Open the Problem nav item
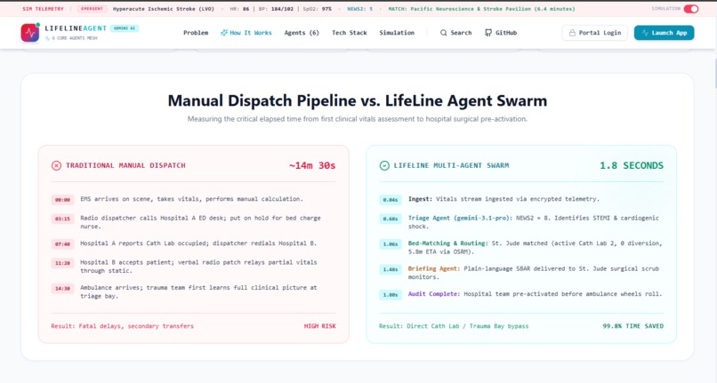This screenshot has height=383, width=717. click(196, 33)
